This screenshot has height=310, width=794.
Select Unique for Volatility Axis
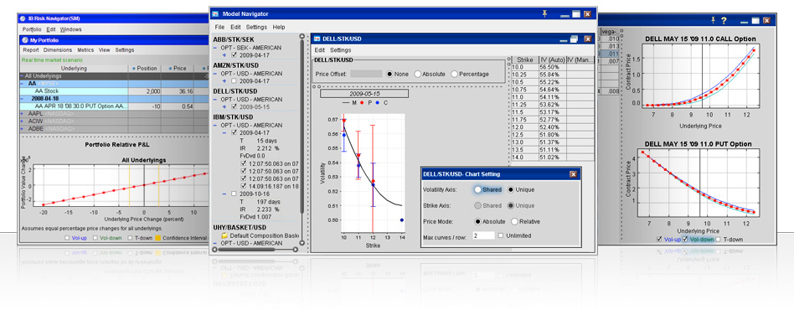[x=511, y=189]
